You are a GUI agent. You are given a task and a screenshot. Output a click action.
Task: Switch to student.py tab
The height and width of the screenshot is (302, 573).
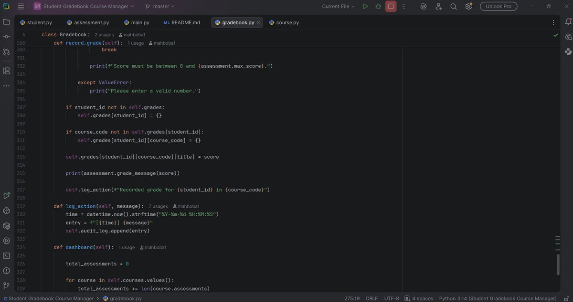[x=36, y=22]
